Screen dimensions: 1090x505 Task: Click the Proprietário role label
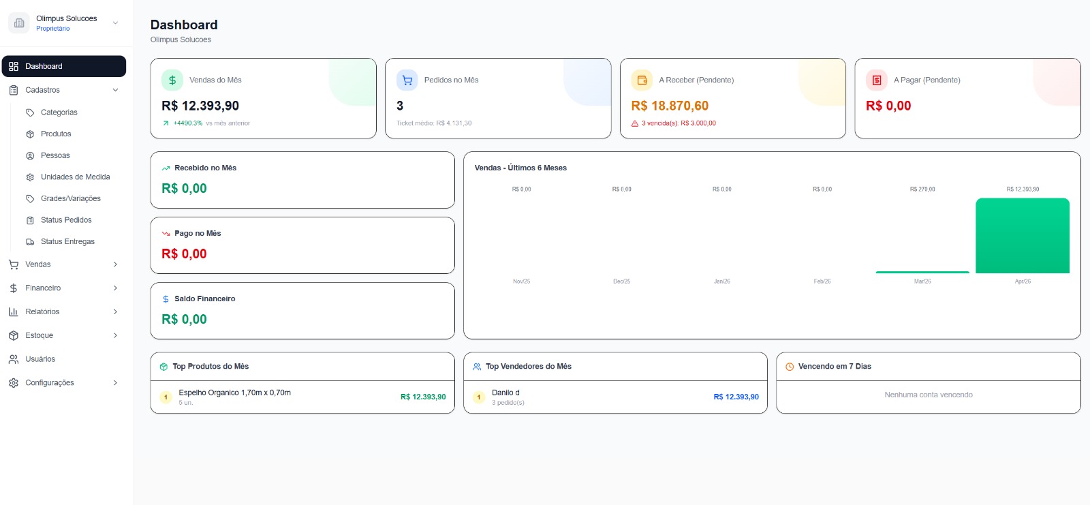(53, 29)
